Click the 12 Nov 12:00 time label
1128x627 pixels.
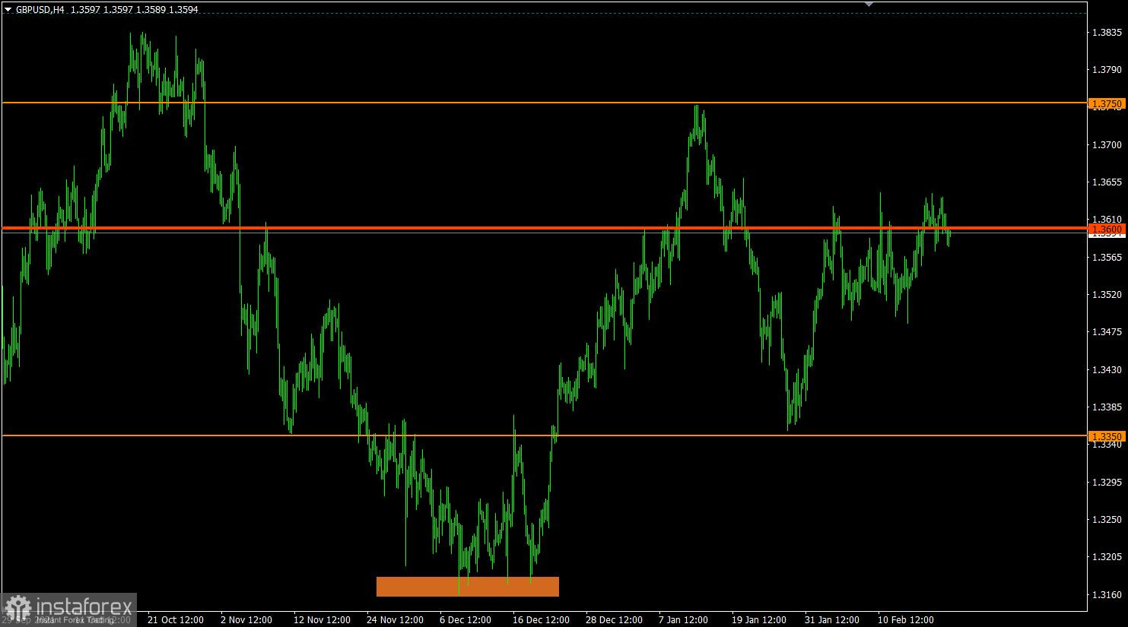click(x=322, y=620)
